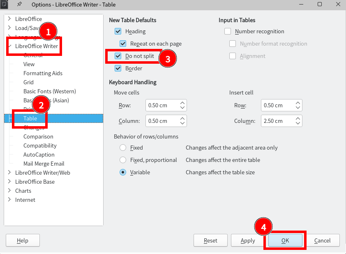The image size is (346, 254).
Task: Select Fixed, proportional radio button
Action: pyautogui.click(x=123, y=160)
